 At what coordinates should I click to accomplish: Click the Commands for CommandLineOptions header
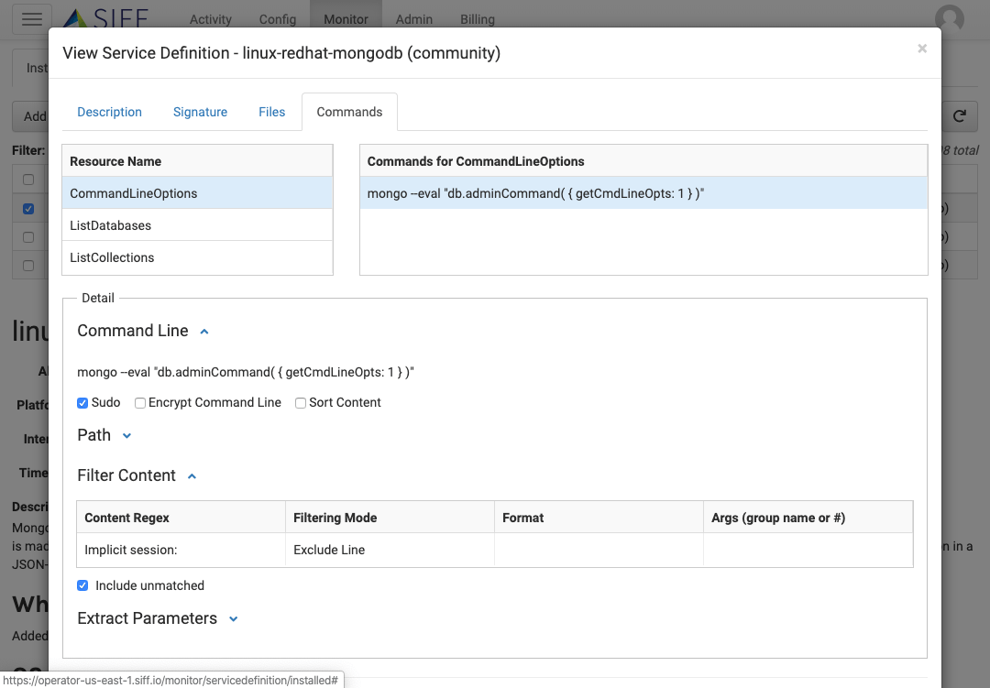[x=643, y=161]
